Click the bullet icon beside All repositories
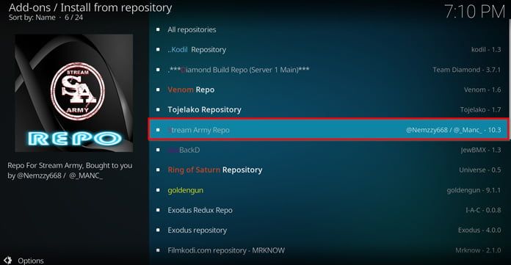The width and height of the screenshot is (511, 265). click(x=158, y=29)
